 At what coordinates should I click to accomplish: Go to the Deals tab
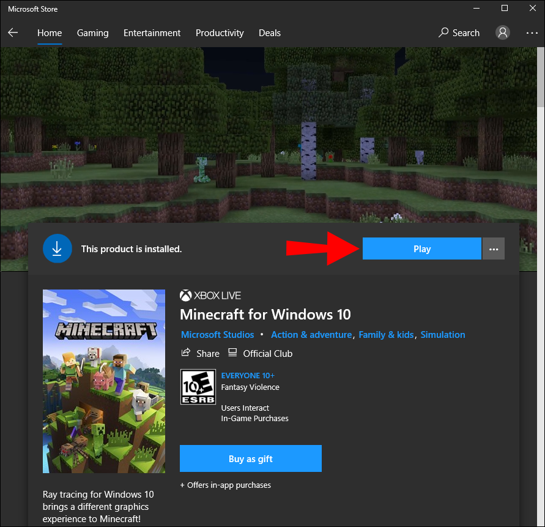click(x=269, y=33)
